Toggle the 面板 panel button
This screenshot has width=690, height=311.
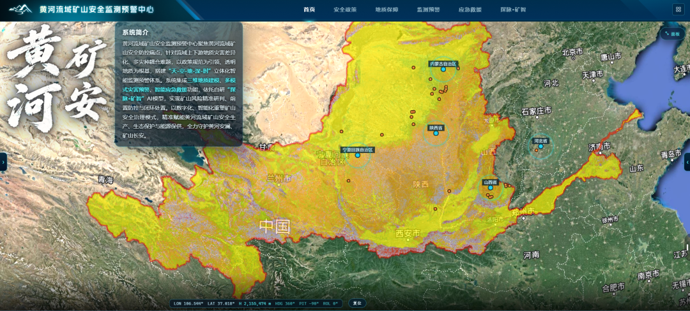672,34
